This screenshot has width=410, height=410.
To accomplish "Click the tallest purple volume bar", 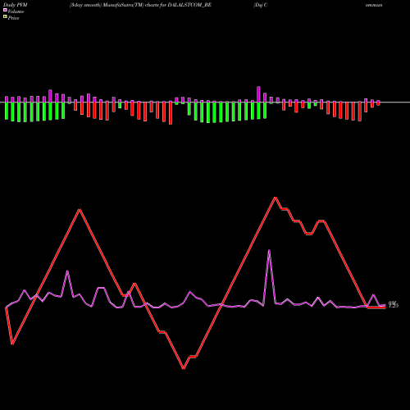I will pyautogui.click(x=258, y=94).
